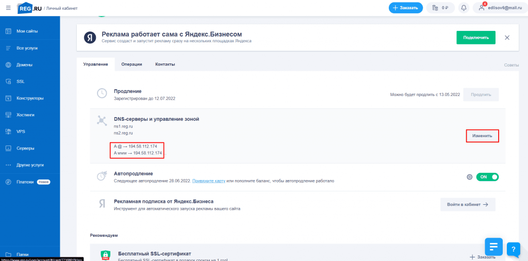Click the Другие услуги dots icon
Screen dimensions: 528x261
click(9, 165)
